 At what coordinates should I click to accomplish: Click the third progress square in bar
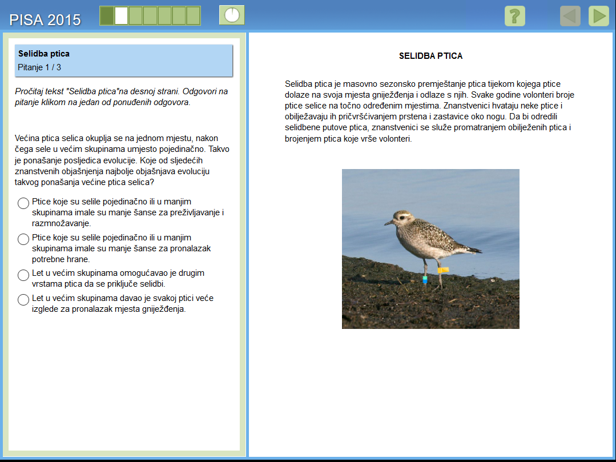[x=135, y=16]
